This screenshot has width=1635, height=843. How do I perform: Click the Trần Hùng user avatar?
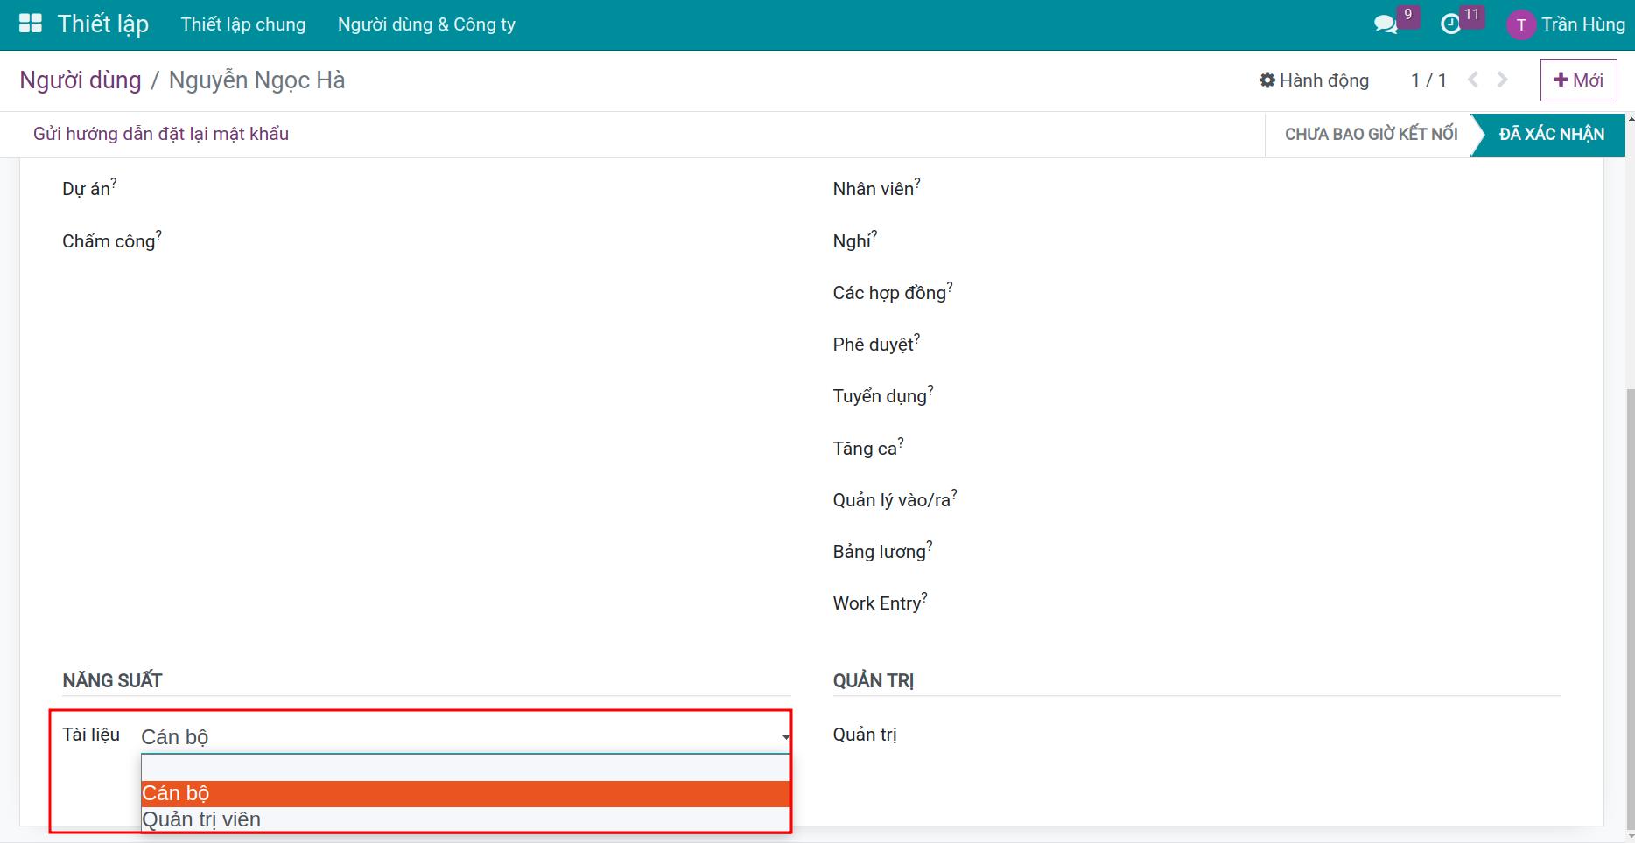click(x=1521, y=24)
